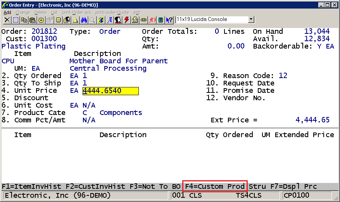Click the Mother Board For Parent description

tap(119, 61)
